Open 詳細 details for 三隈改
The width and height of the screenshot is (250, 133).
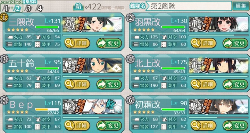tap(77, 43)
